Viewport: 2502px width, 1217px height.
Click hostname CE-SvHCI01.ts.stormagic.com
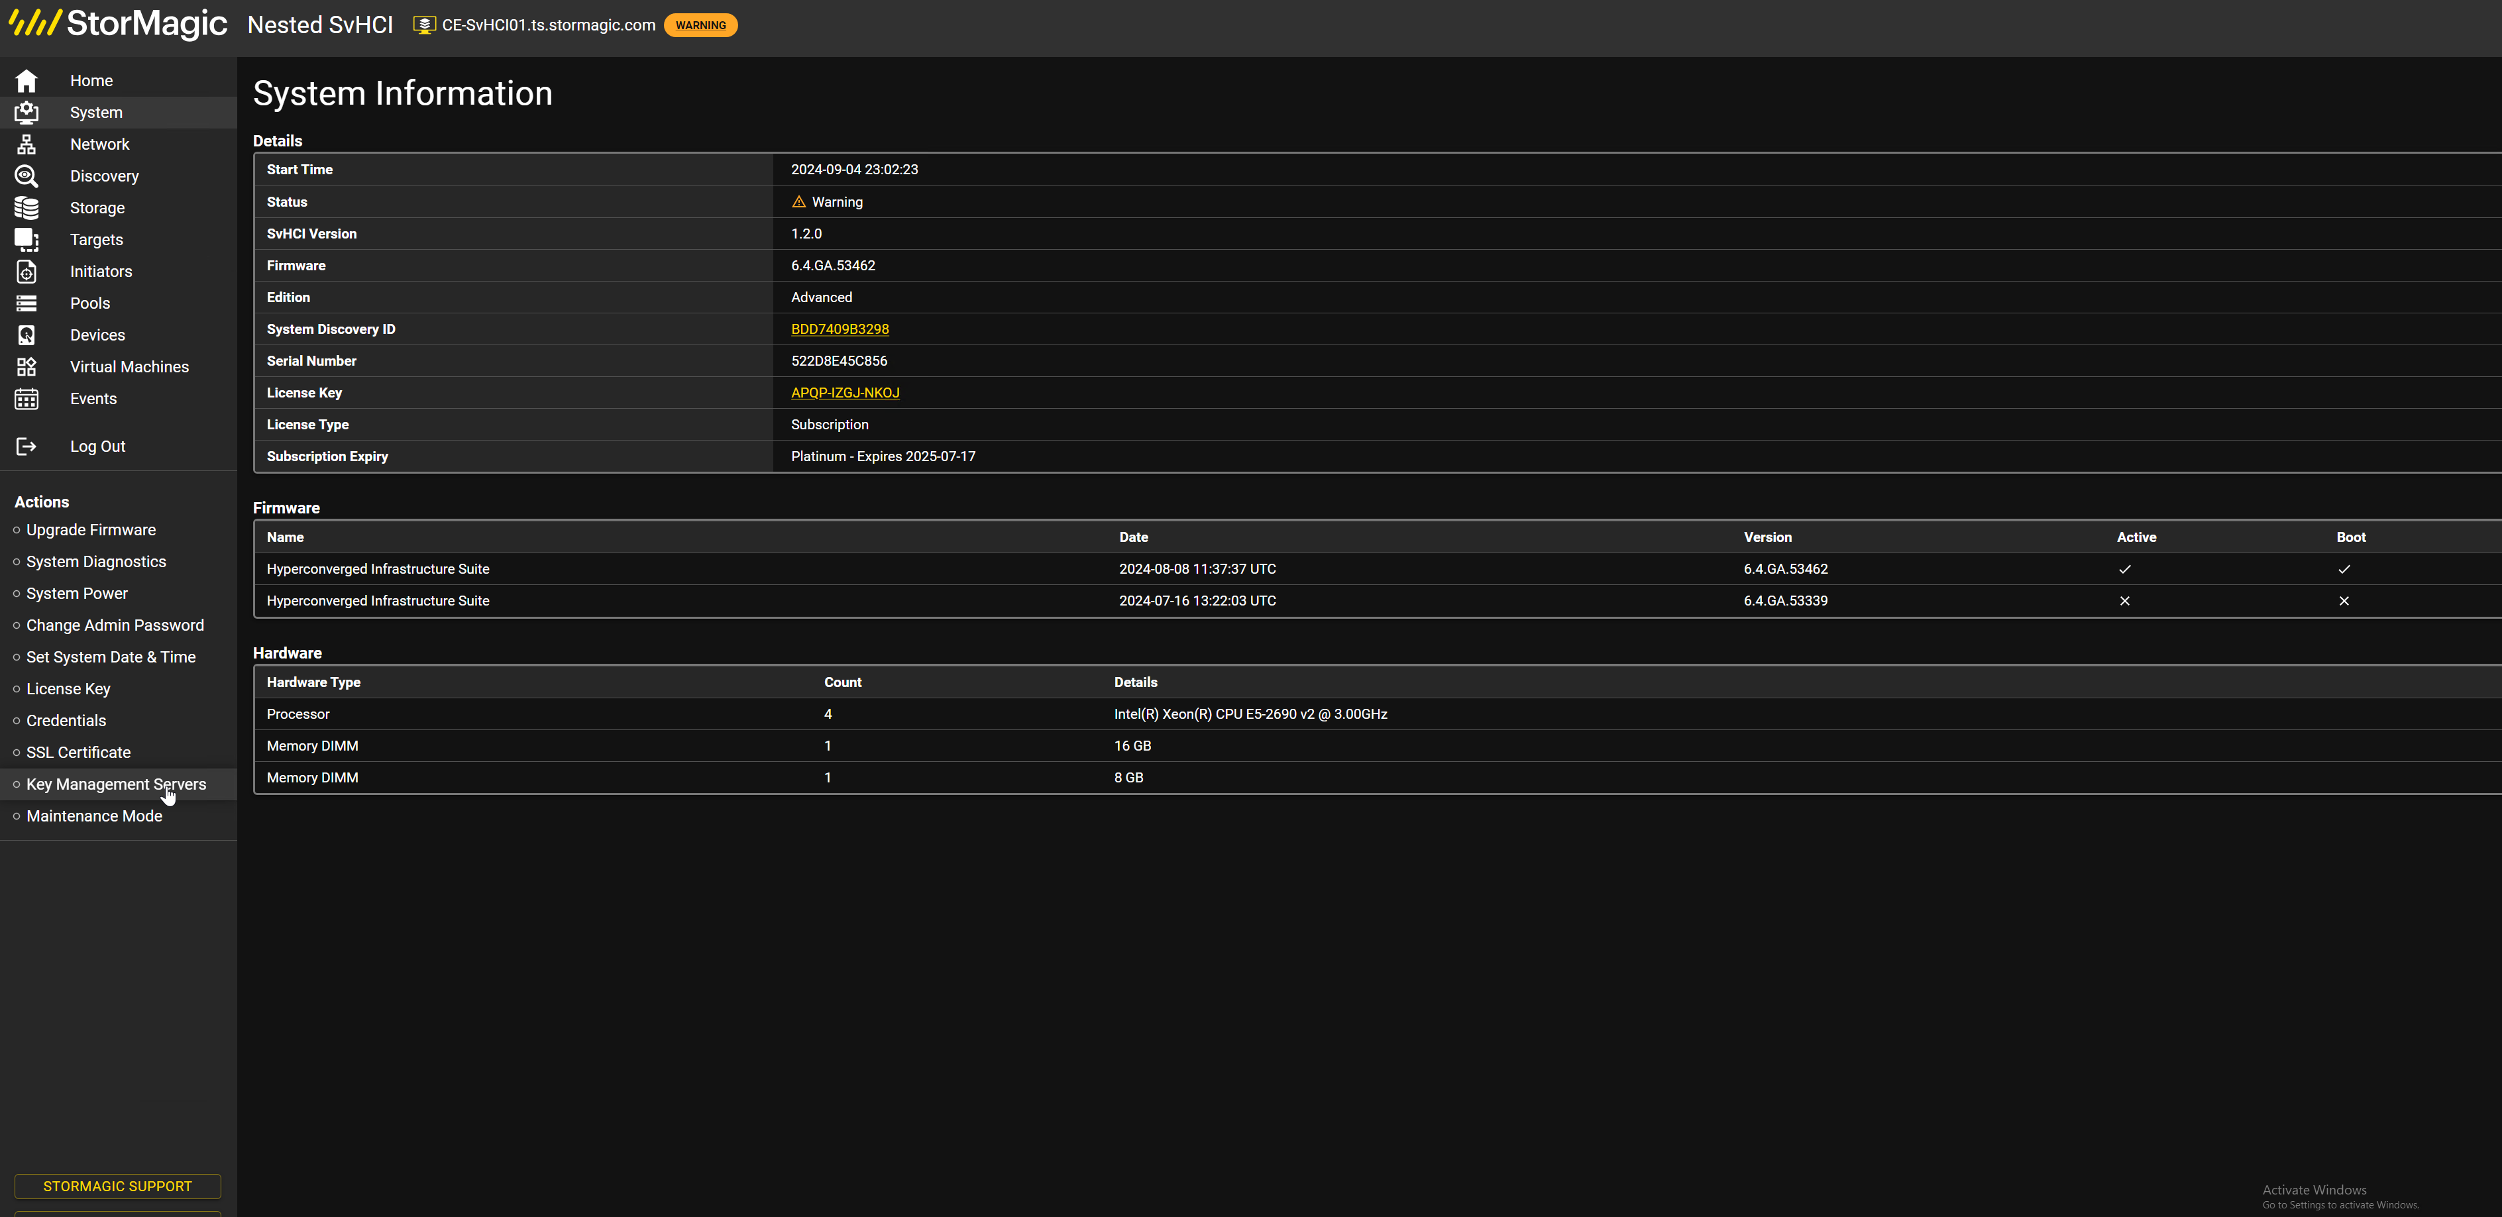pyautogui.click(x=549, y=25)
